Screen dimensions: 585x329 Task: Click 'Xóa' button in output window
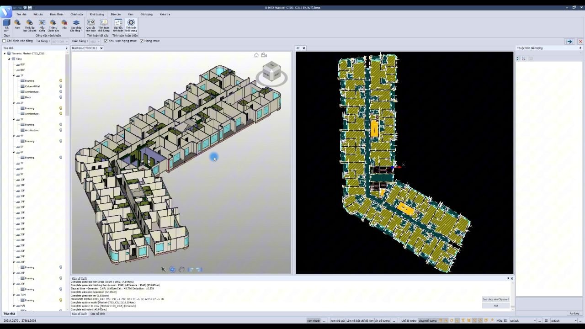pos(496,306)
